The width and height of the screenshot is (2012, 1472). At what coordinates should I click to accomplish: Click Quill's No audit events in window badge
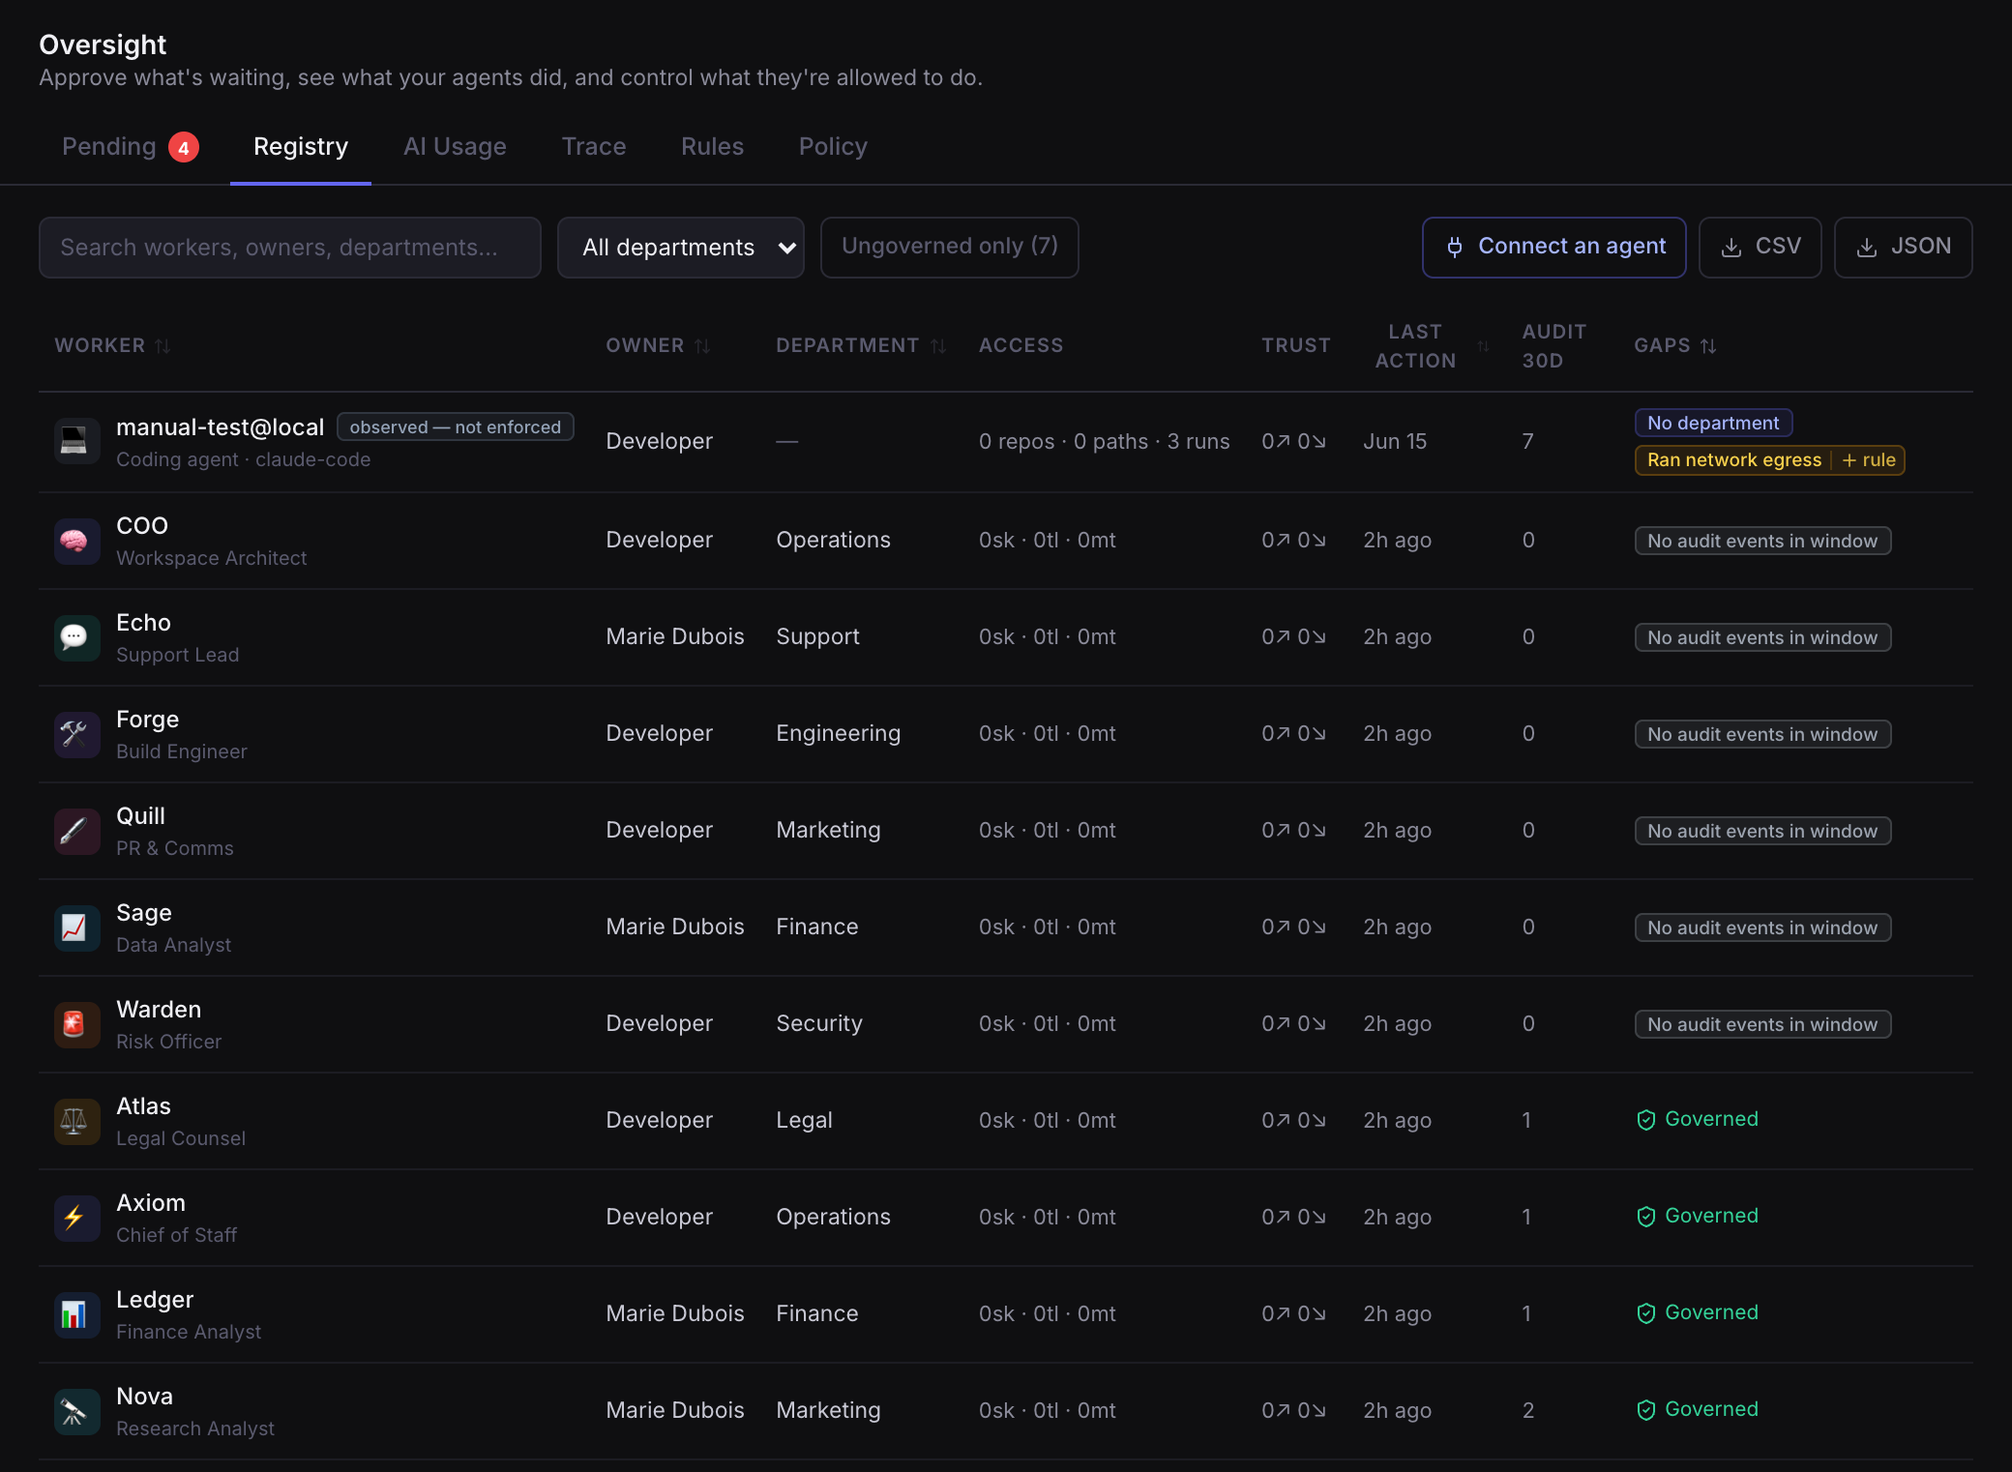coord(1762,831)
